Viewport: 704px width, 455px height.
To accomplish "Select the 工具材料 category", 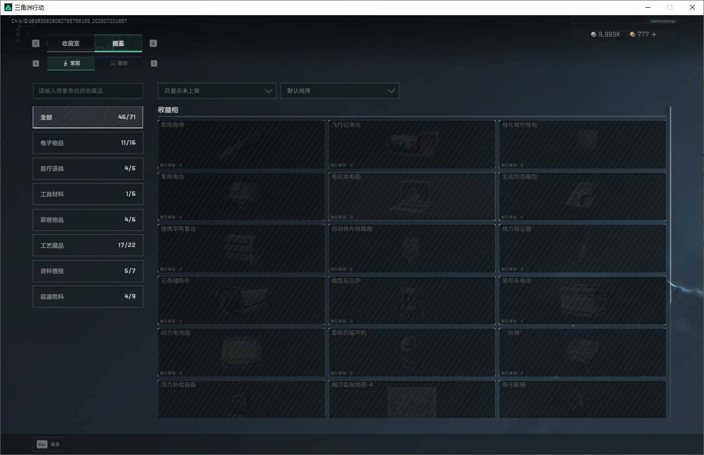I will click(88, 194).
